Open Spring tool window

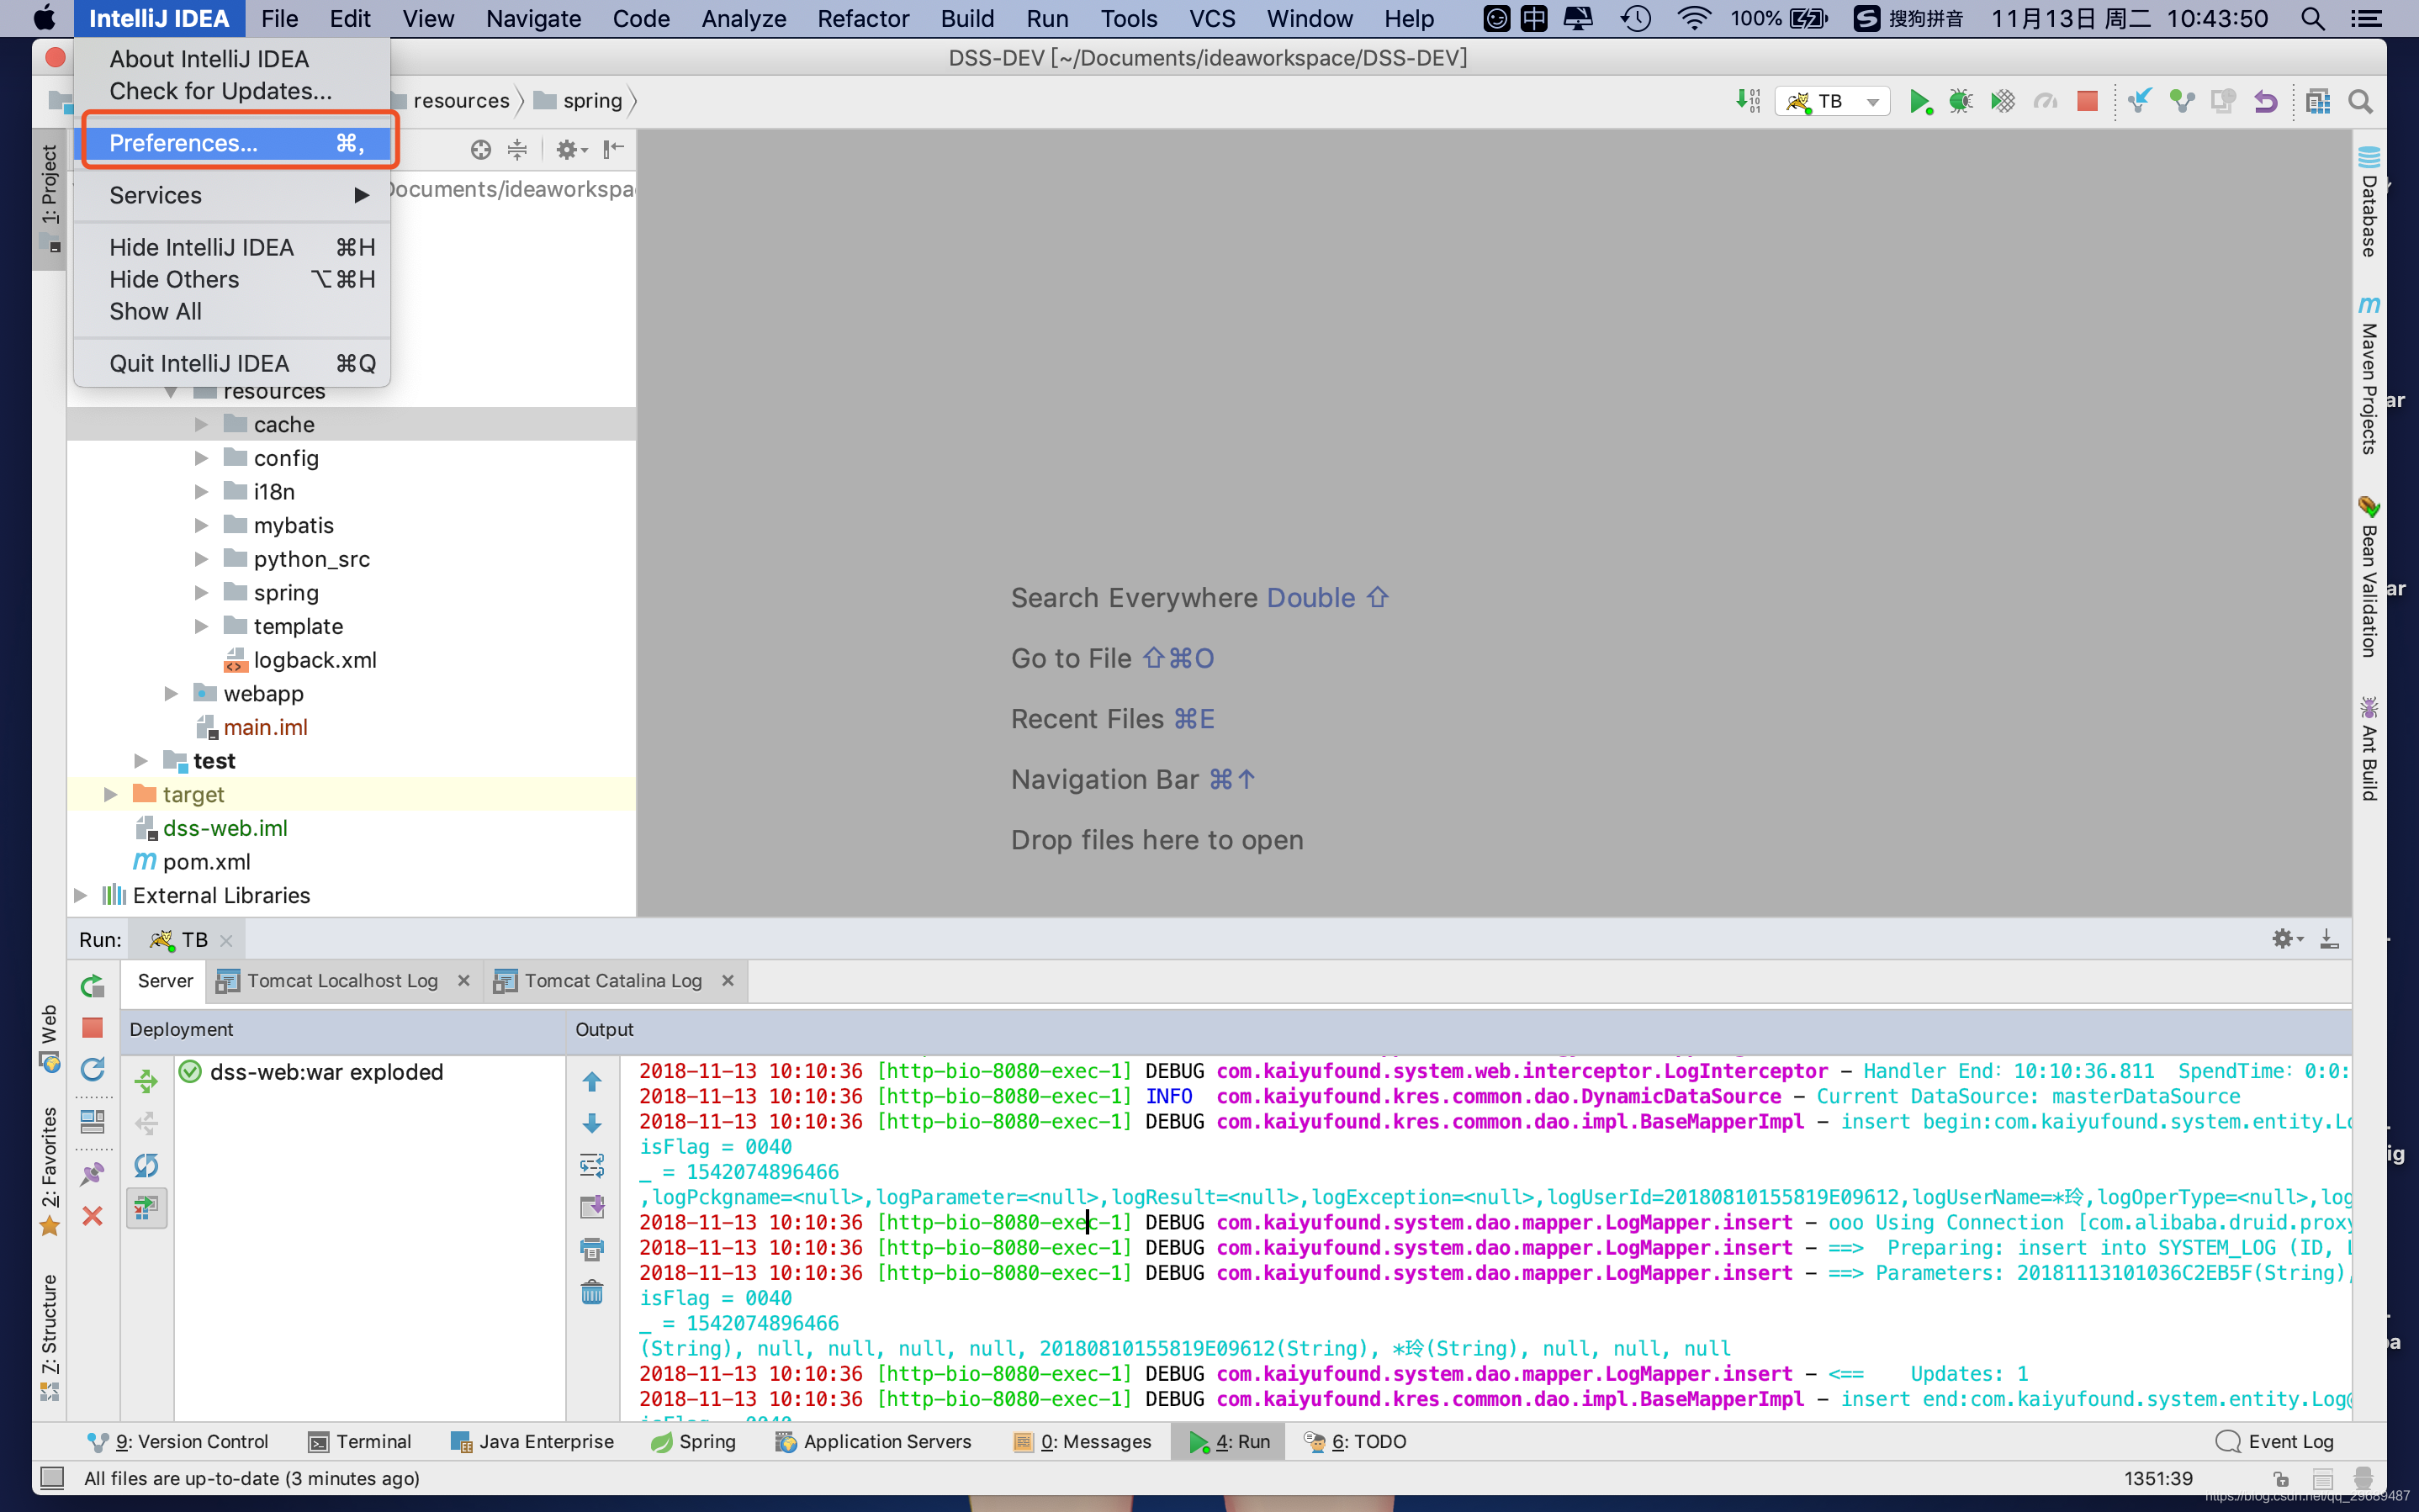click(693, 1441)
